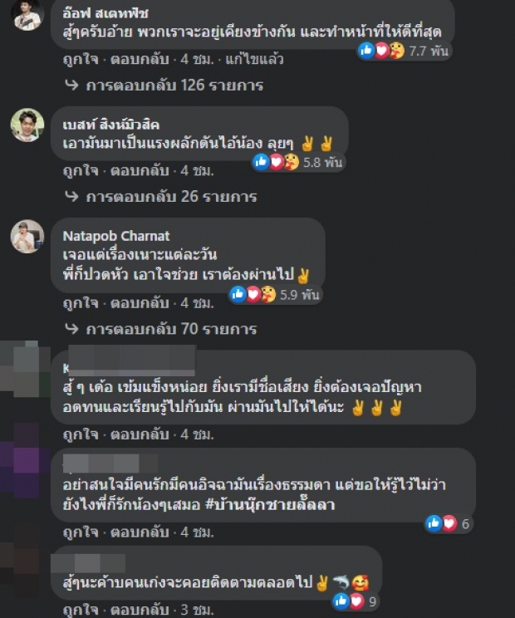Screen dimensions: 515x618
Task: Reply to the comment posted 3 ชม. ago
Action: [x=140, y=611]
